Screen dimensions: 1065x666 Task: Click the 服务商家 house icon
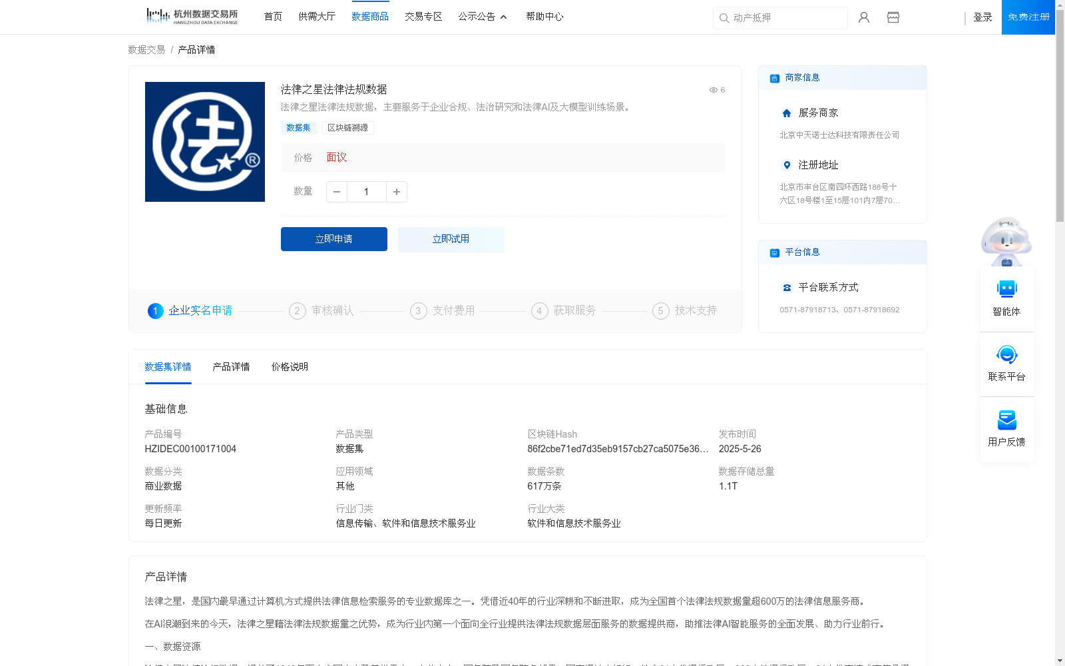pyautogui.click(x=787, y=113)
